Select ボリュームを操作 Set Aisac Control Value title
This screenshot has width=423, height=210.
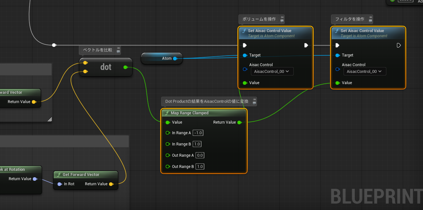tap(270, 31)
